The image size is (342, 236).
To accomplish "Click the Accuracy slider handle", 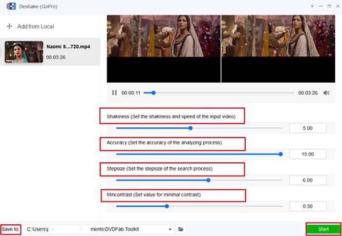I will click(281, 154).
